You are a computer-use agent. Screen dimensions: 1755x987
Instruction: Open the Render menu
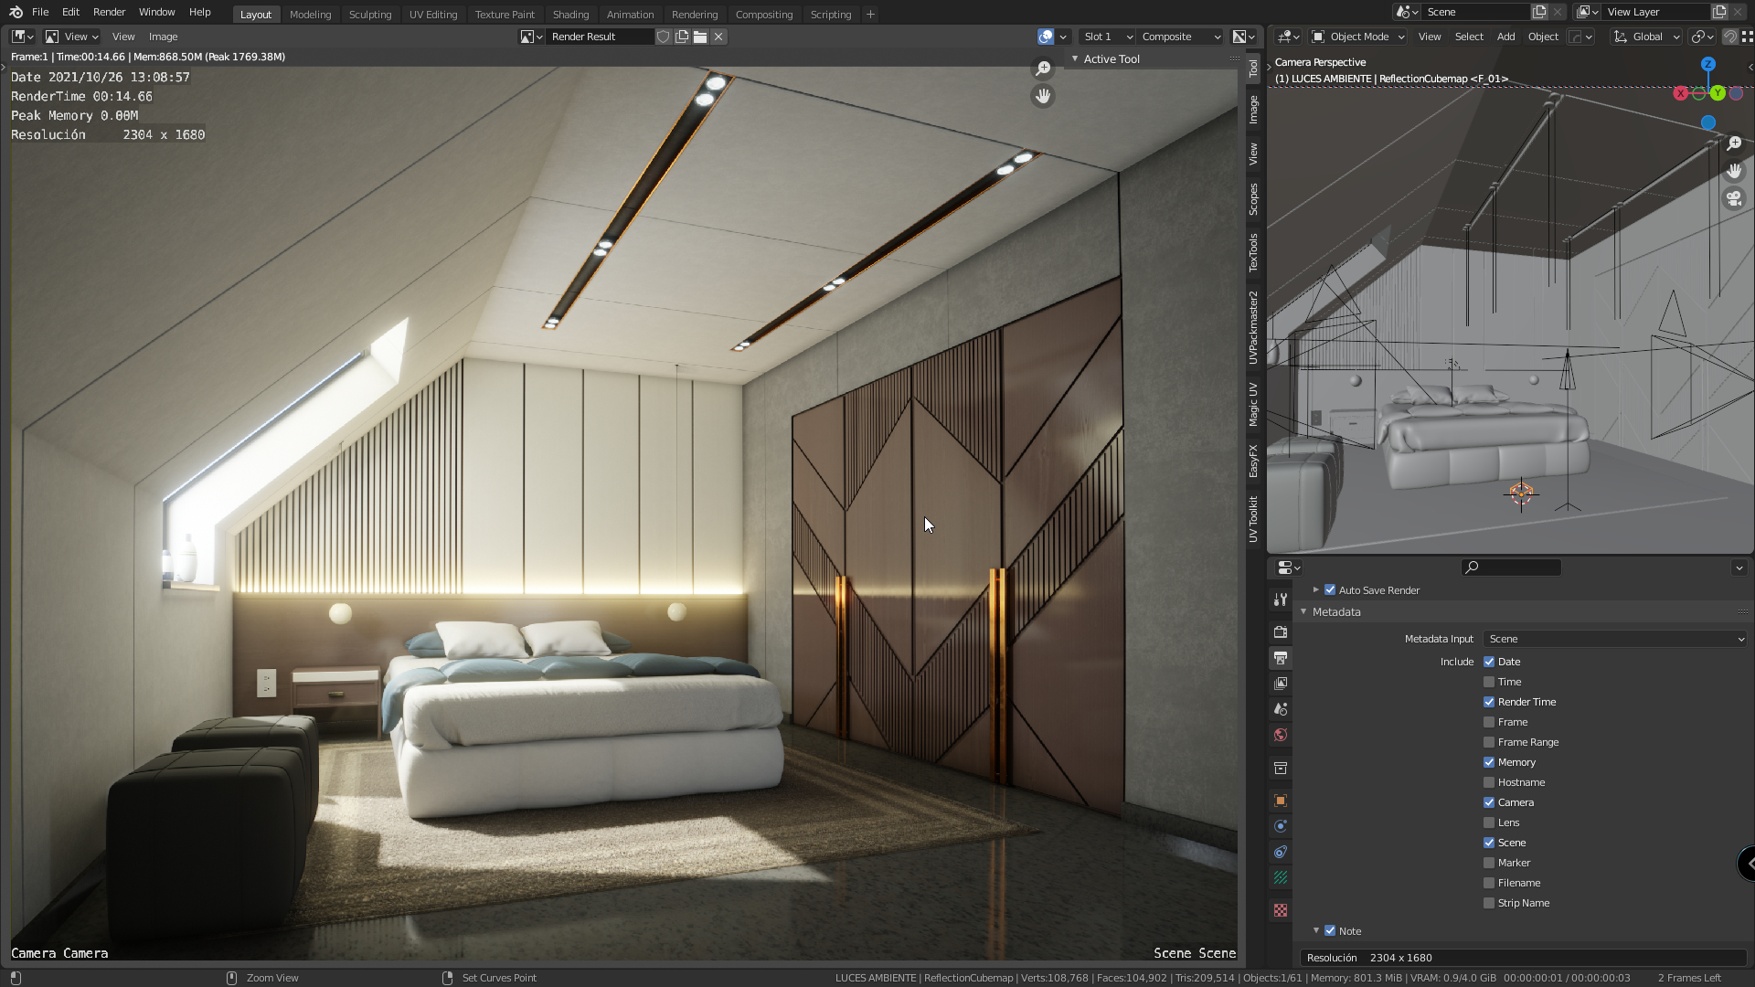click(109, 12)
